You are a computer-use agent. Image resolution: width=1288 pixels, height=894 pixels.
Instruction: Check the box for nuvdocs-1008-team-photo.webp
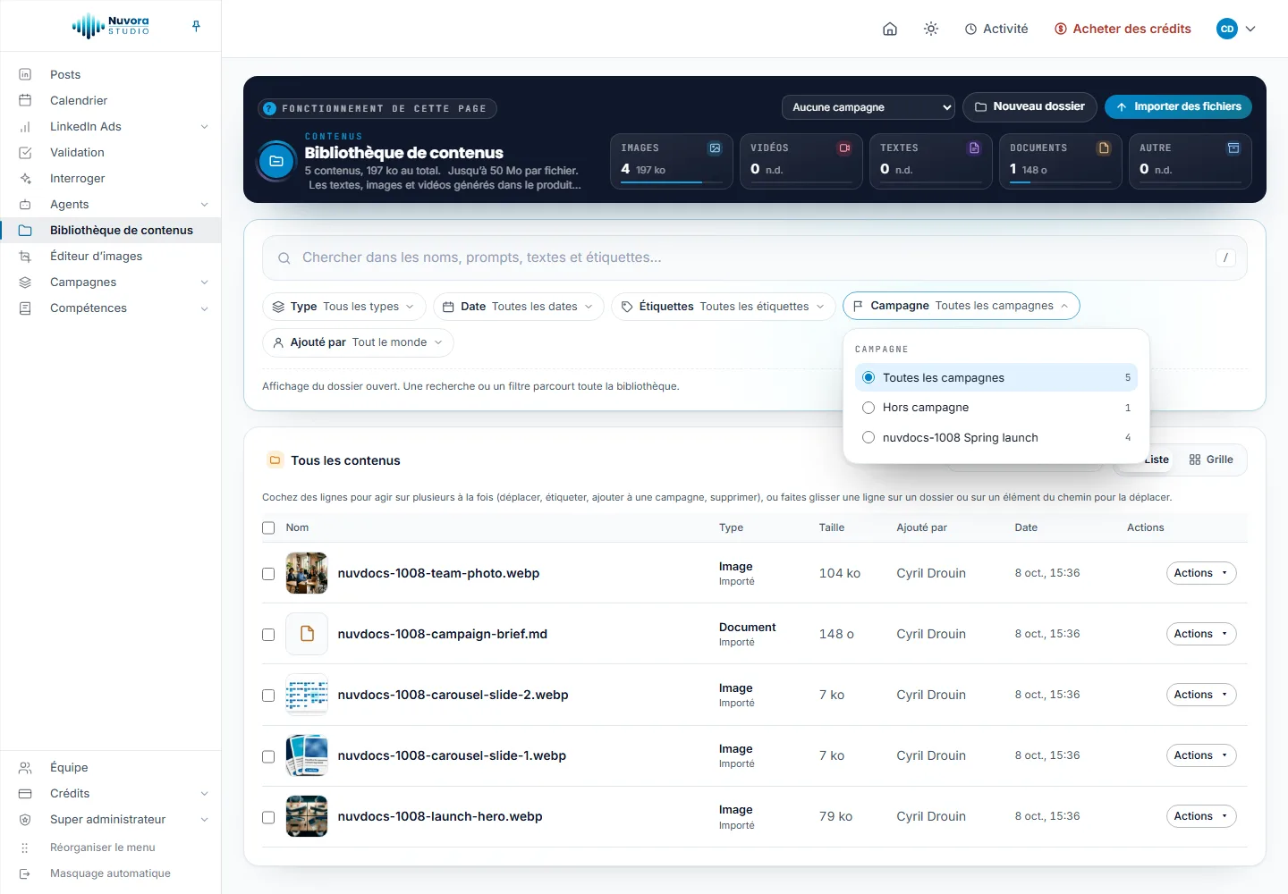(268, 573)
